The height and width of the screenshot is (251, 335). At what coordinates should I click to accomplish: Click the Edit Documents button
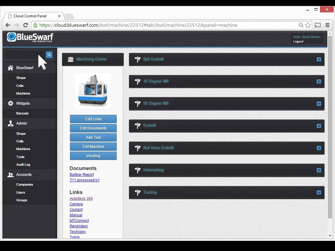click(x=94, y=128)
